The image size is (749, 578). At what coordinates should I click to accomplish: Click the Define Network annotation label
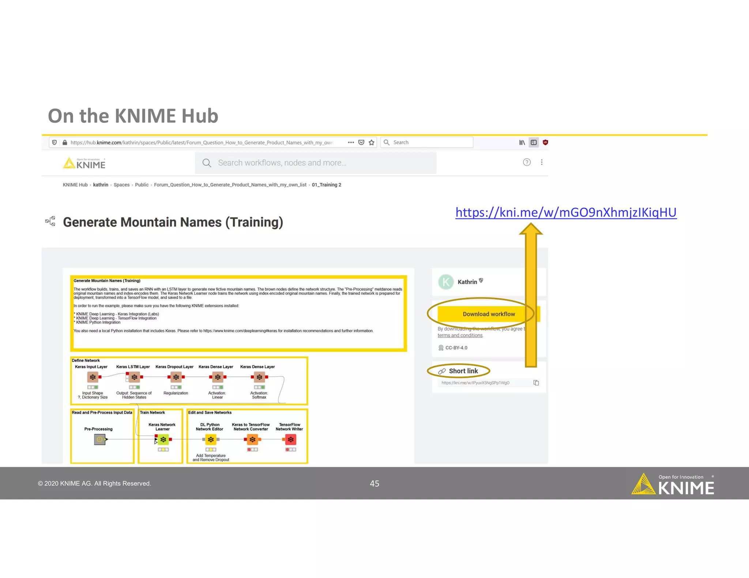click(x=86, y=360)
